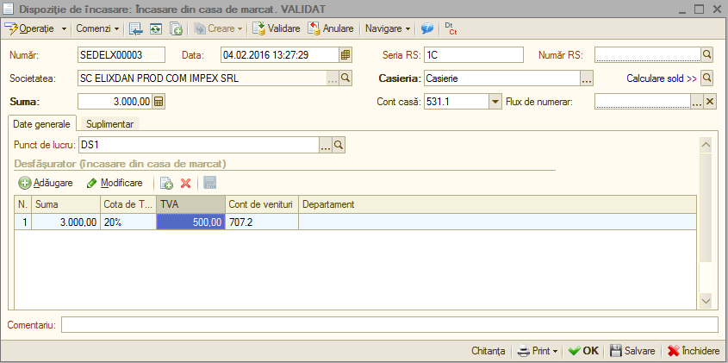Click the Adăugare button

(46, 183)
